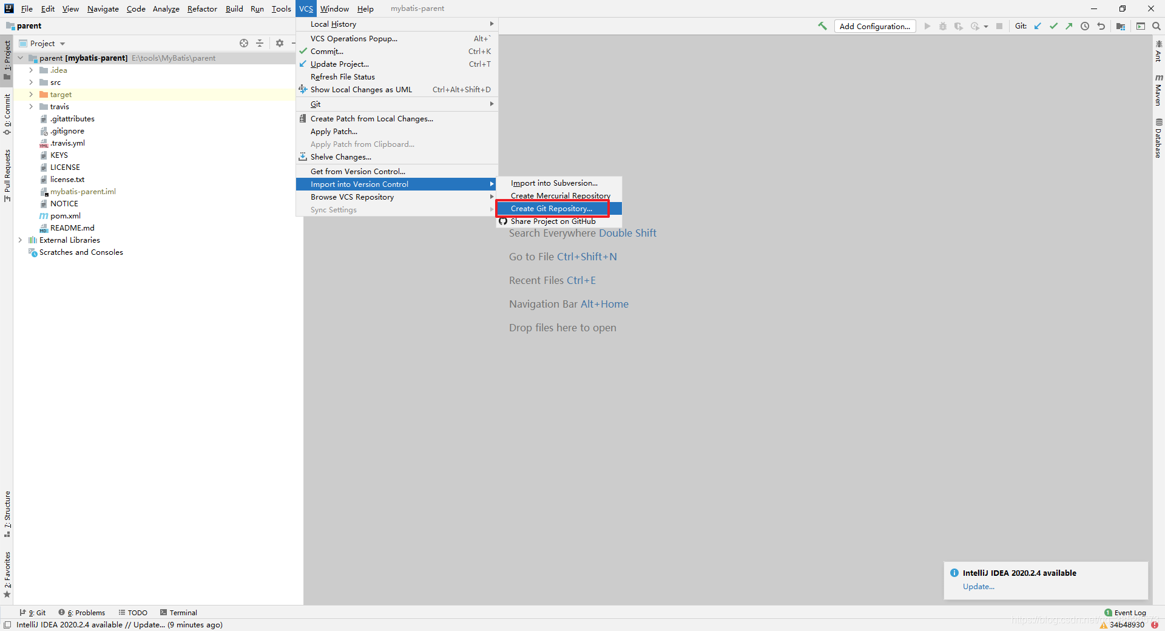Click Select Opened File target icon
Viewport: 1165px width, 631px height.
pos(244,43)
